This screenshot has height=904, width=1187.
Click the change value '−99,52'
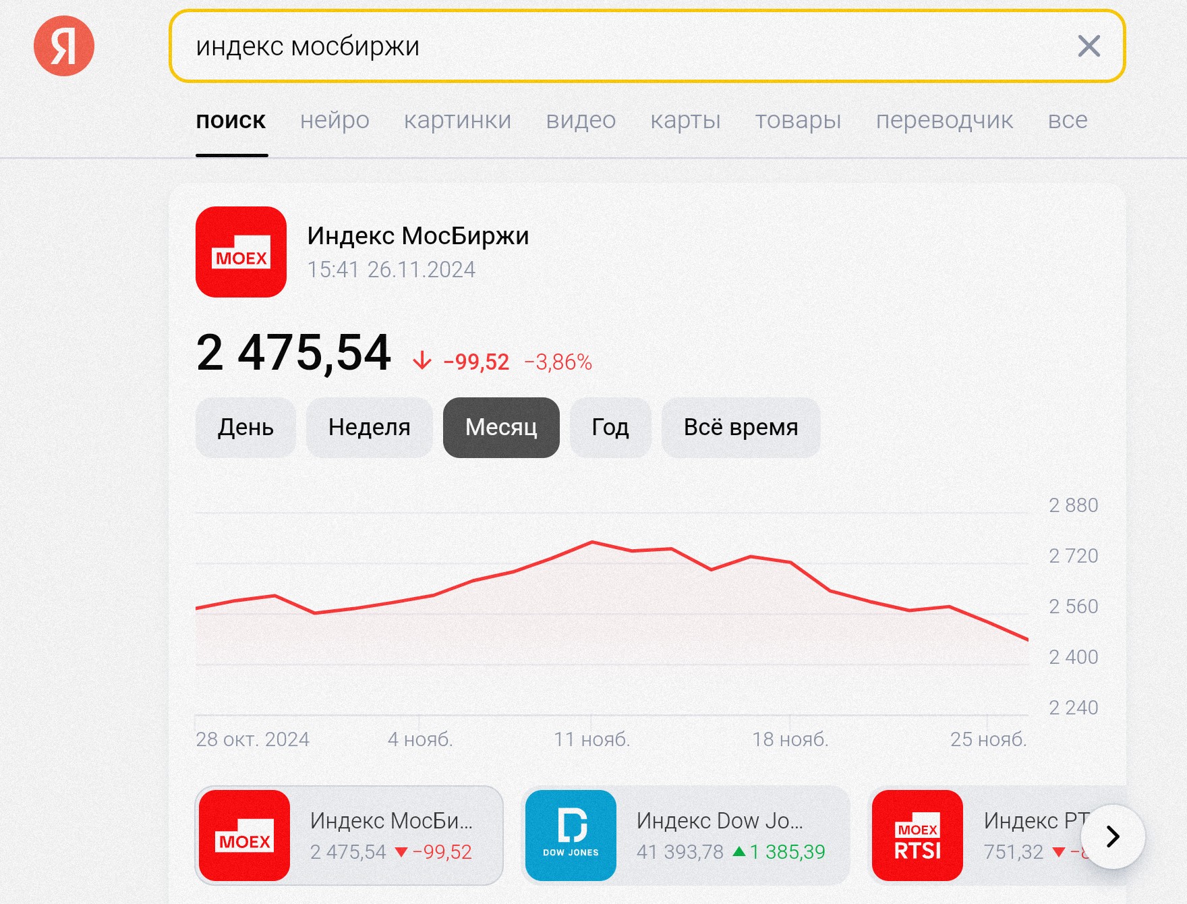(476, 362)
